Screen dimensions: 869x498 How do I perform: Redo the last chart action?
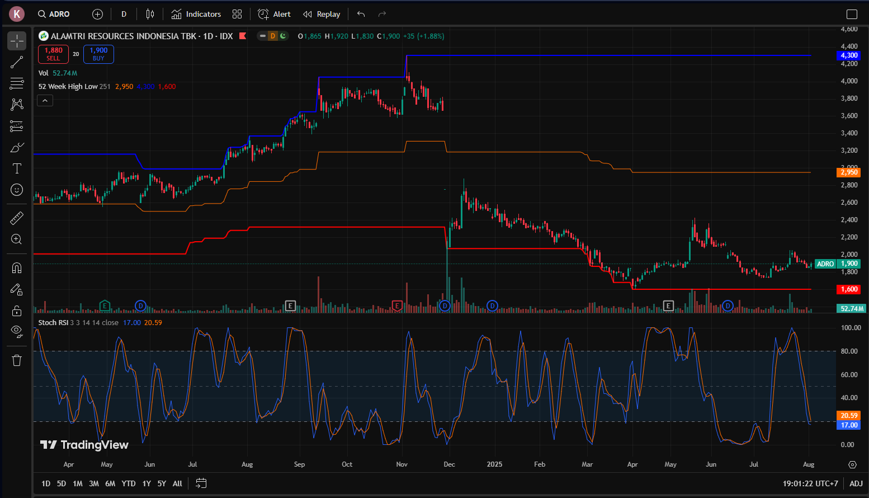click(382, 14)
